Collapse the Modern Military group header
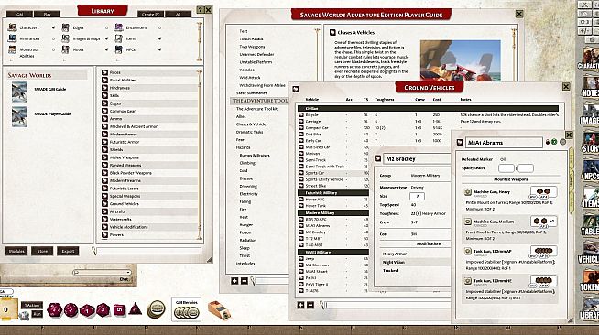Viewport: 599px width, 335px height. (333, 212)
